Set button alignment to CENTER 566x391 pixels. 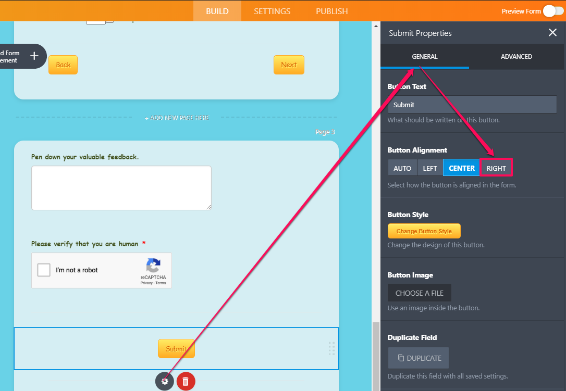[462, 168]
